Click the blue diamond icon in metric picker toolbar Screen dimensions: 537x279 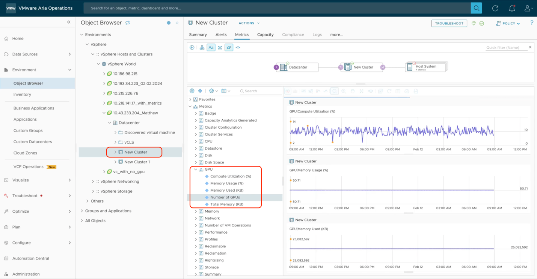(200, 91)
